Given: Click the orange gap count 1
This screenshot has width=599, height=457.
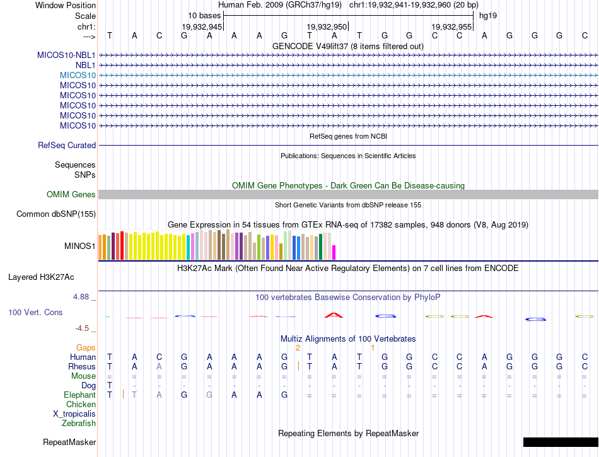Looking at the screenshot, I should (373, 348).
